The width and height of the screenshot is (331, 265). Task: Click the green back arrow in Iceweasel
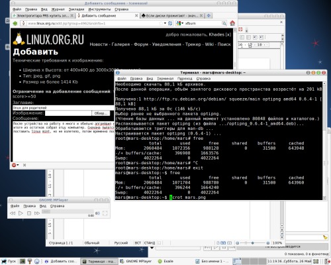pos(15,23)
